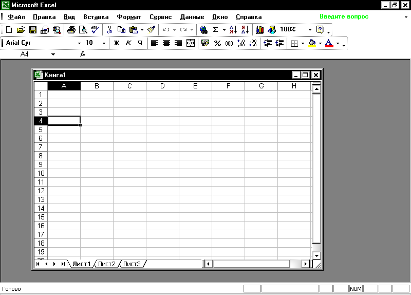411x295 pixels.
Task: Cut selection with scissors icon
Action: click(x=109, y=30)
